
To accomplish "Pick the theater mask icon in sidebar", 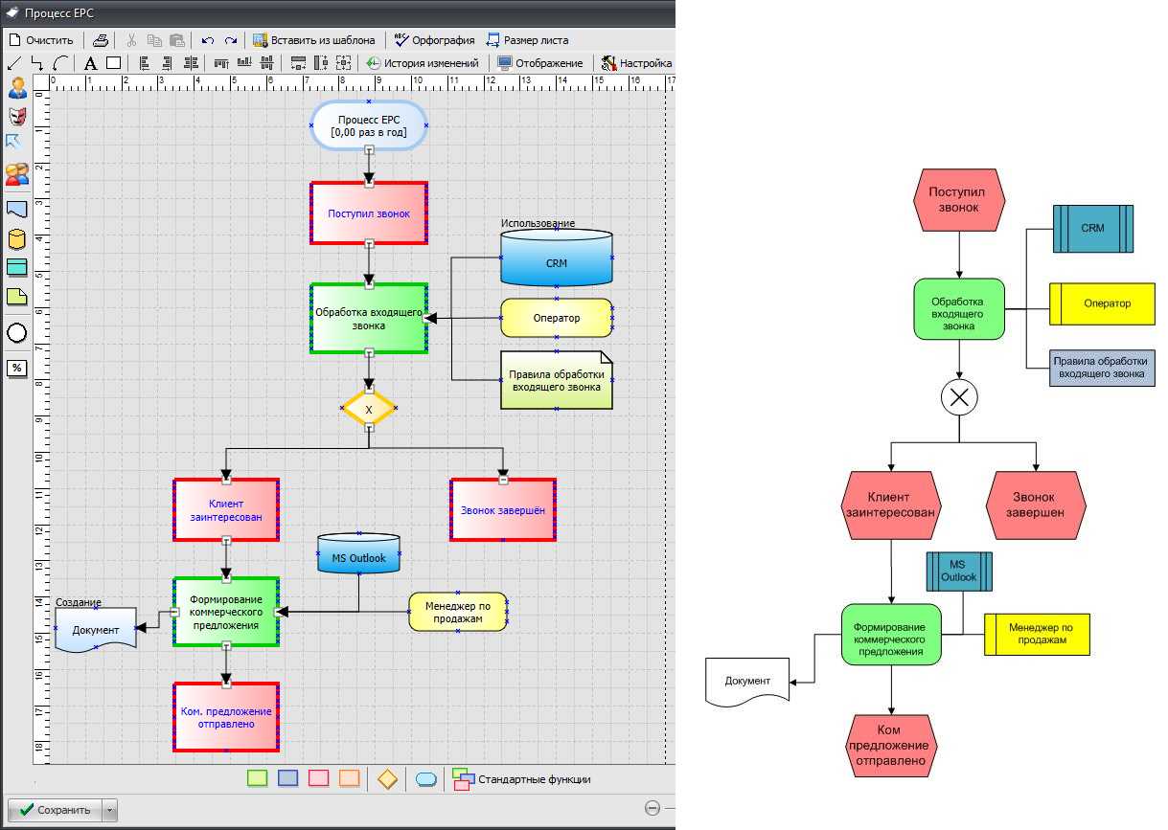I will 16,116.
